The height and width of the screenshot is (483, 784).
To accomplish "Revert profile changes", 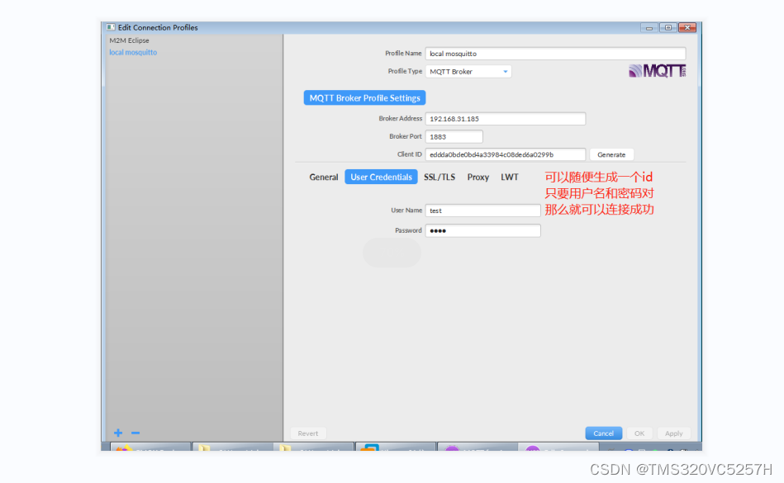I will 308,433.
